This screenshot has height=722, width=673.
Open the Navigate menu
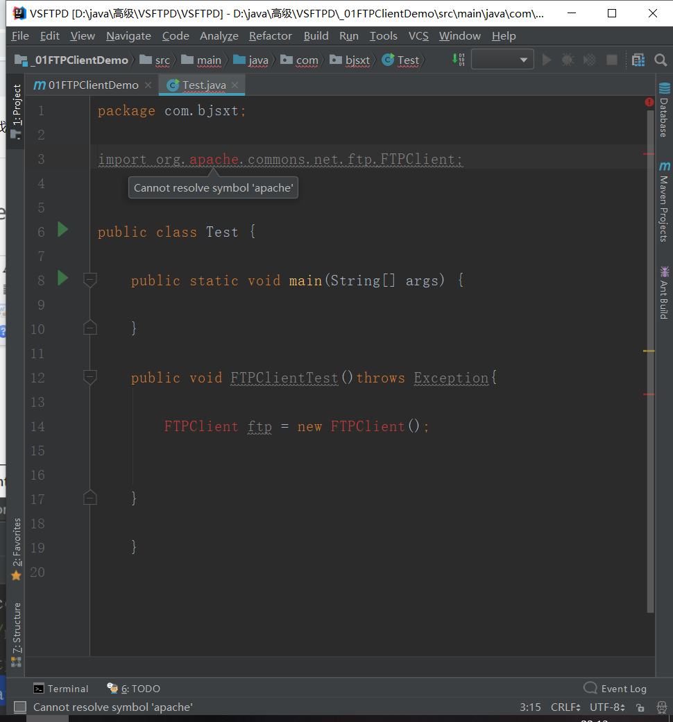(x=128, y=36)
